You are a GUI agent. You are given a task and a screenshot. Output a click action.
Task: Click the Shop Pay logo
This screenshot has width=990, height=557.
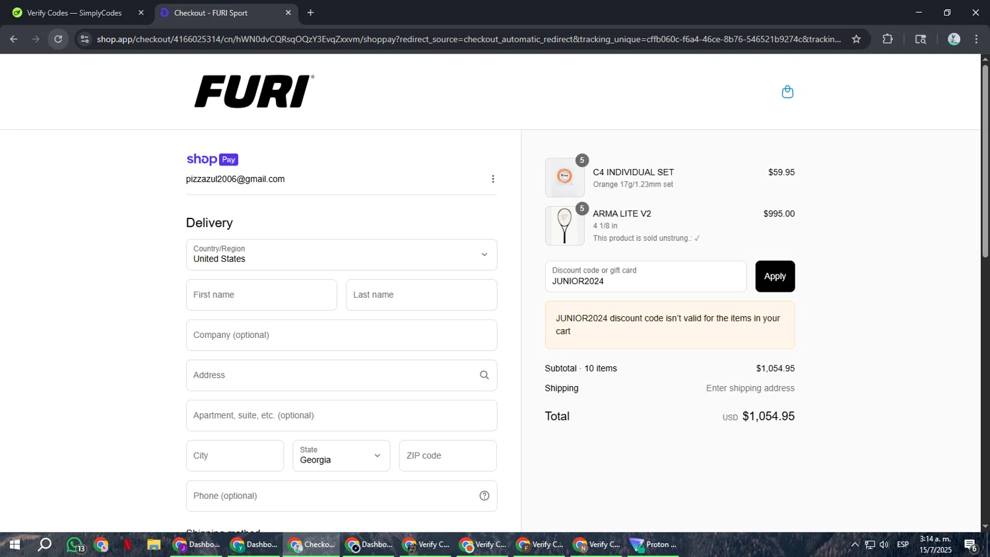coord(212,159)
